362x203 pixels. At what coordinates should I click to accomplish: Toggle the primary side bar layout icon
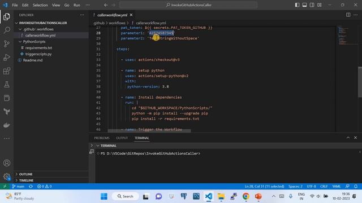point(297,5)
